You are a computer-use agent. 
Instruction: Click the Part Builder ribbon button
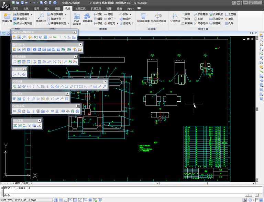[x=77, y=19]
